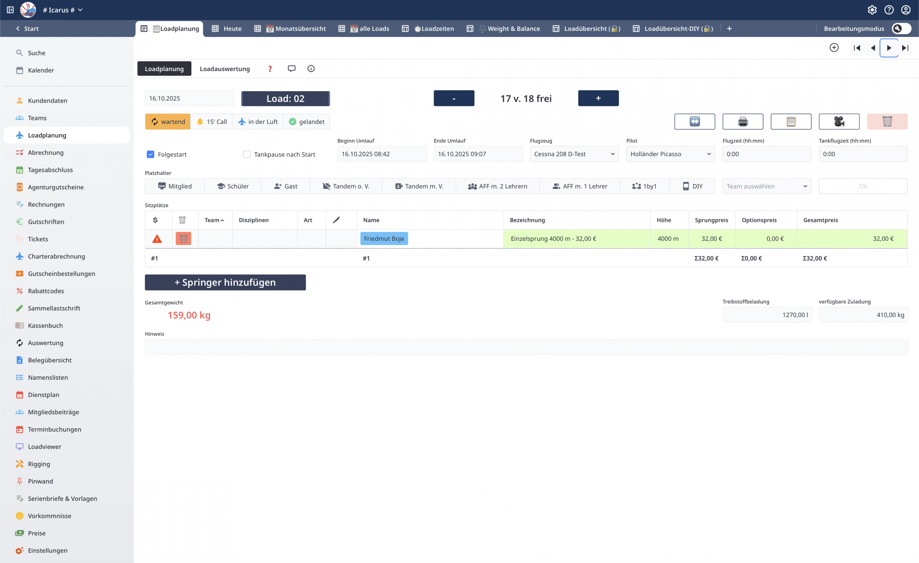The width and height of the screenshot is (919, 563).
Task: Click the red warning triangle icon
Action: pyautogui.click(x=157, y=239)
